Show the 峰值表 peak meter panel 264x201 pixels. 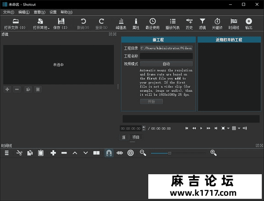[x=121, y=24]
